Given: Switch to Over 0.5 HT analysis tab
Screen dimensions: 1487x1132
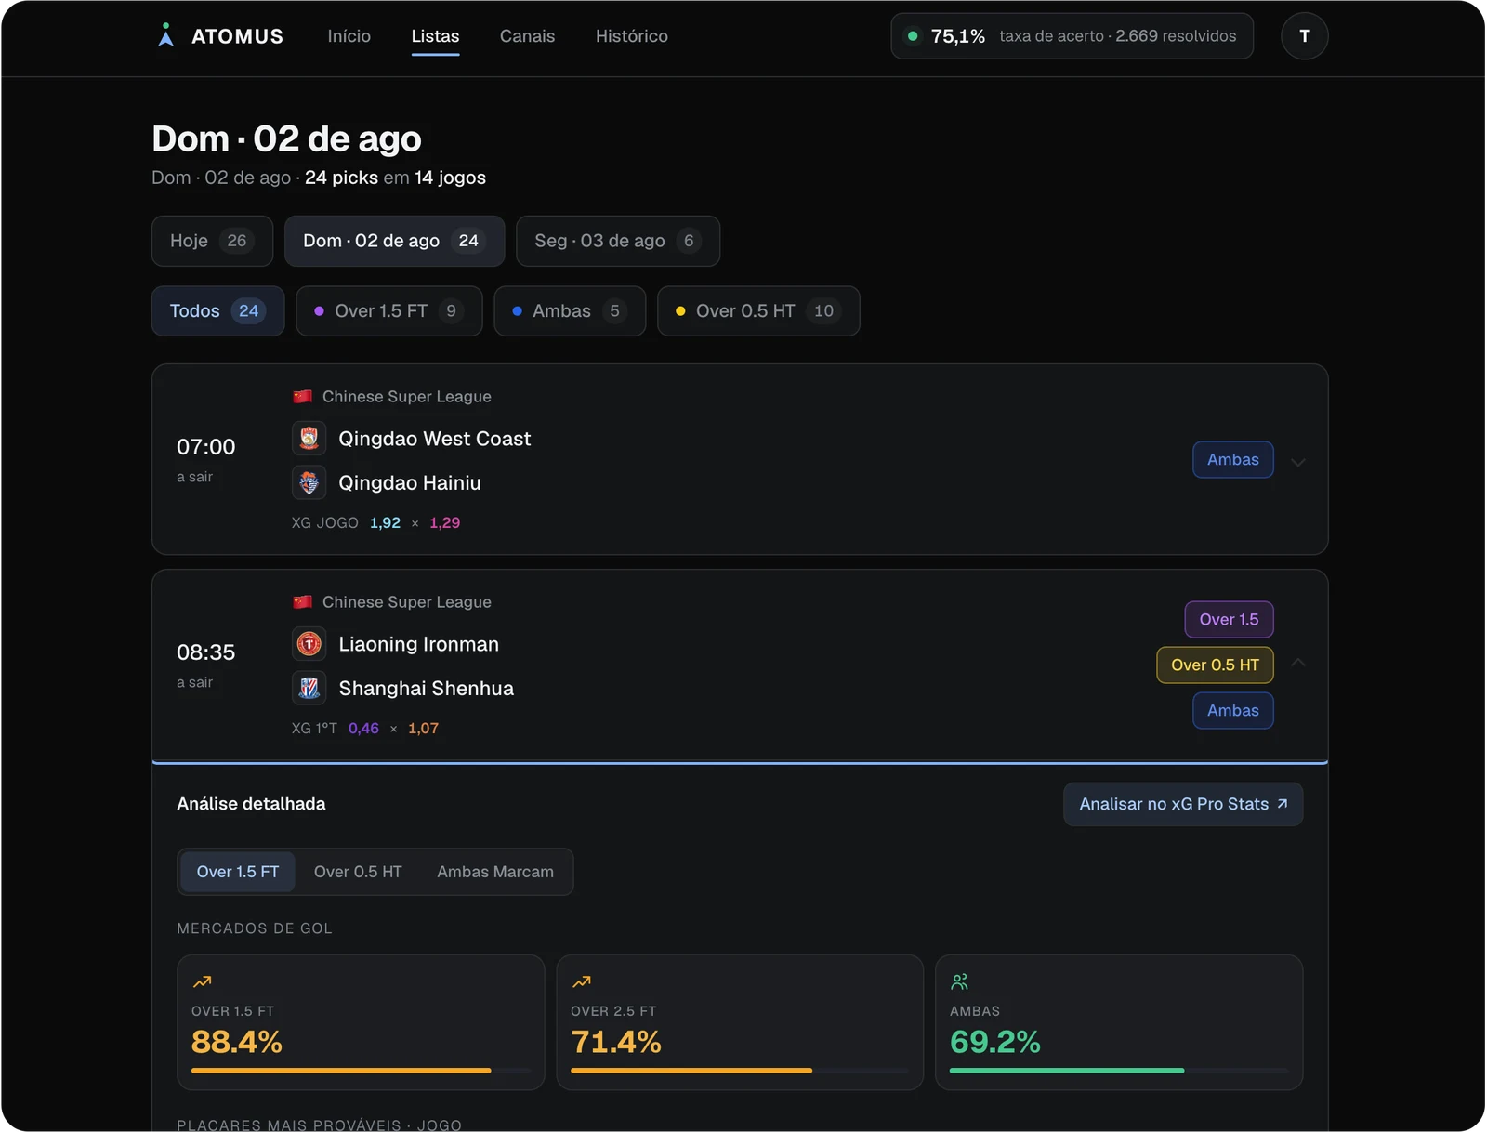Looking at the screenshot, I should tap(358, 872).
